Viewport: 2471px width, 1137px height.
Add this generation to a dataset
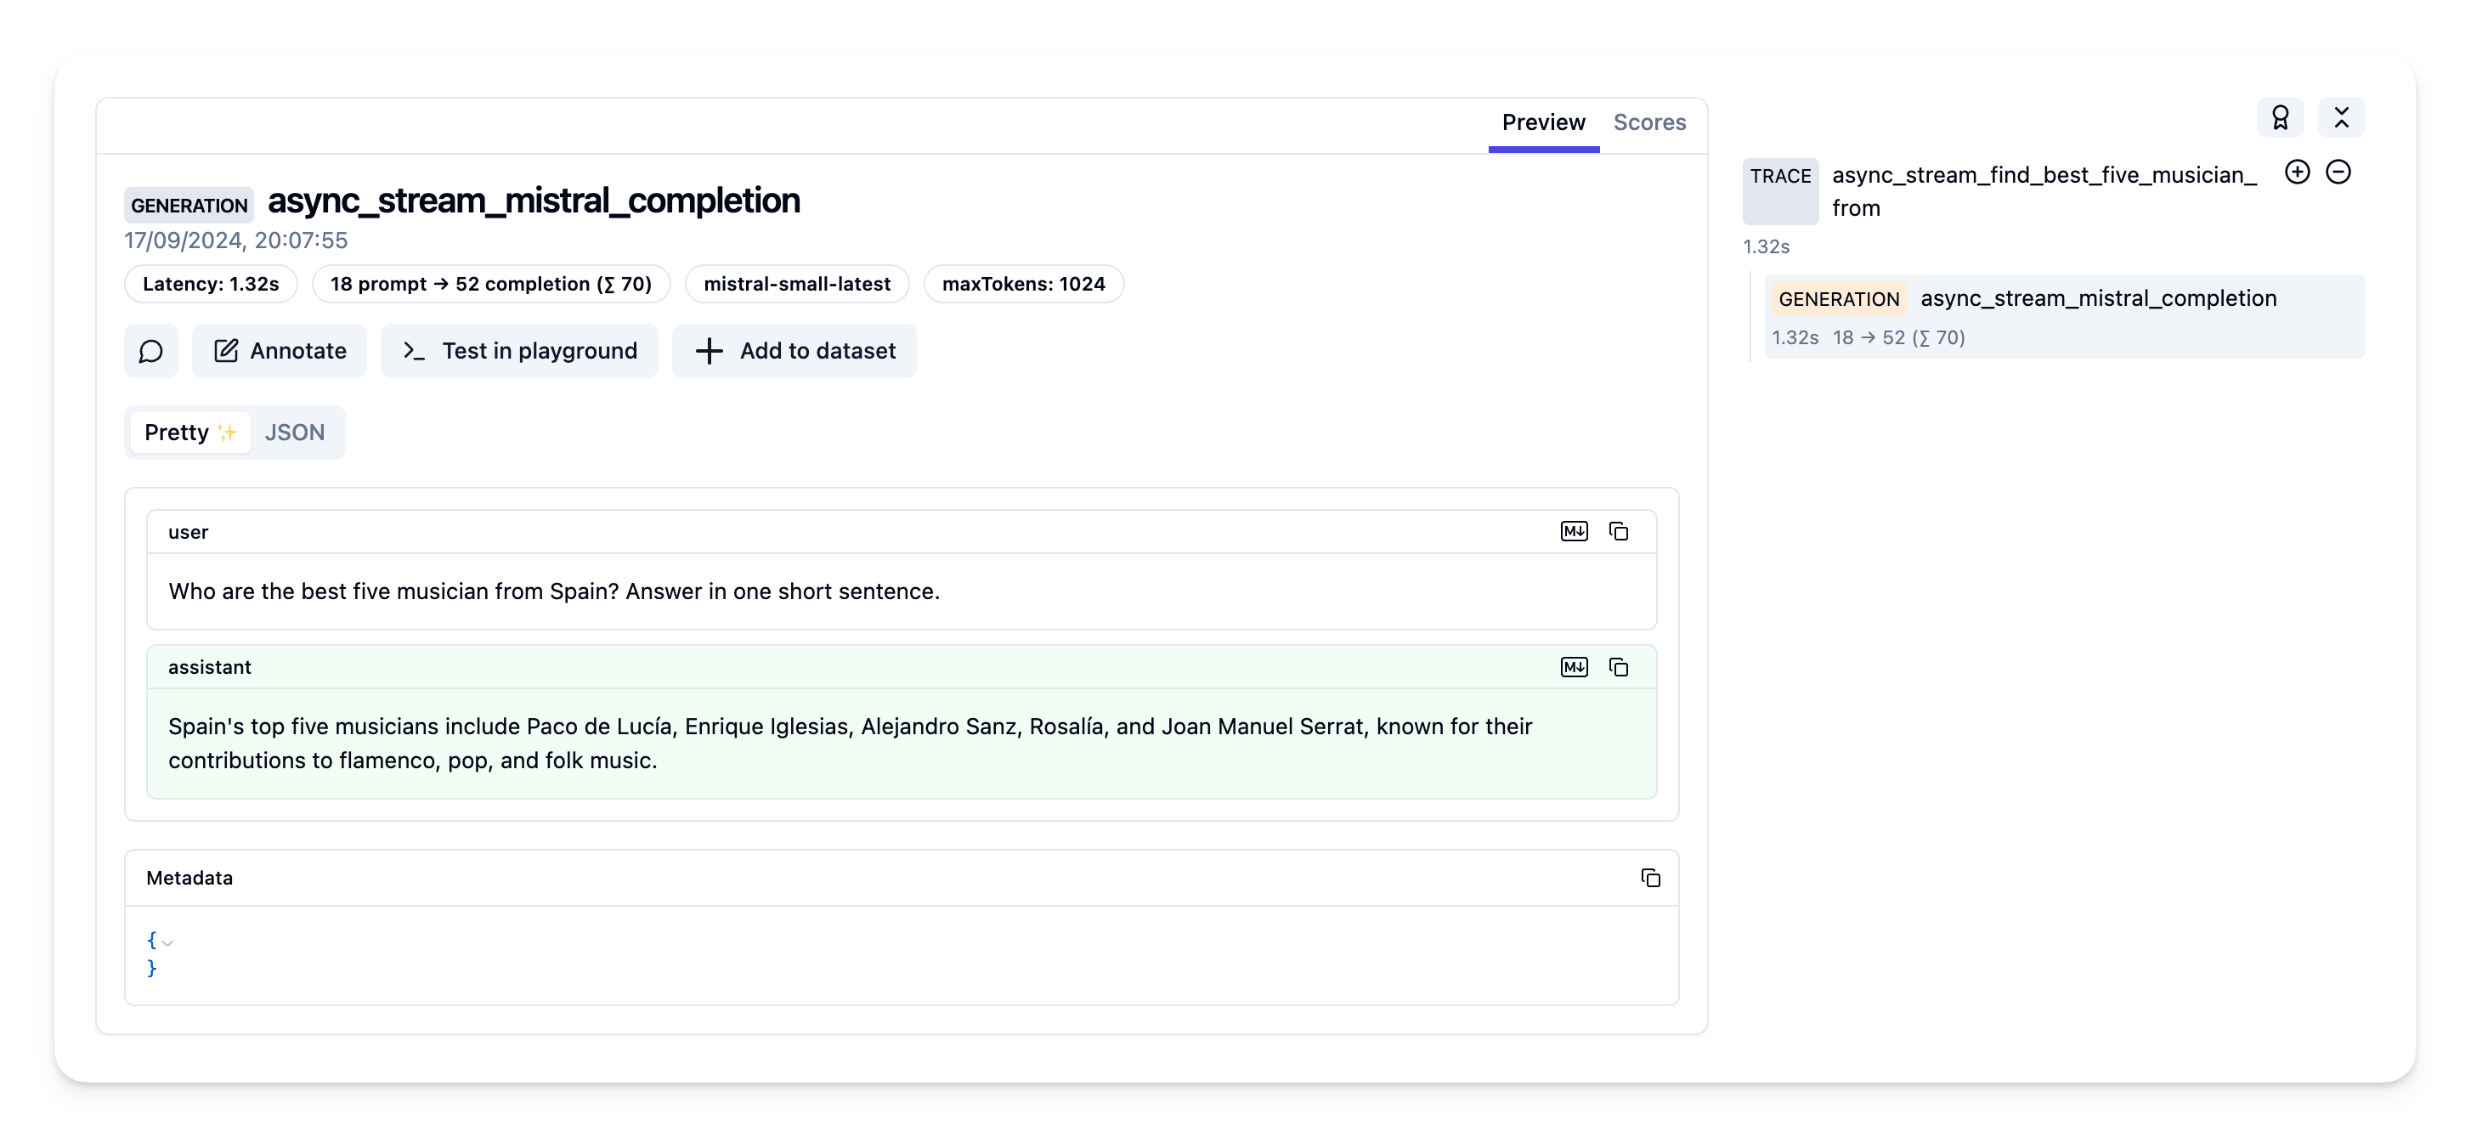click(794, 351)
